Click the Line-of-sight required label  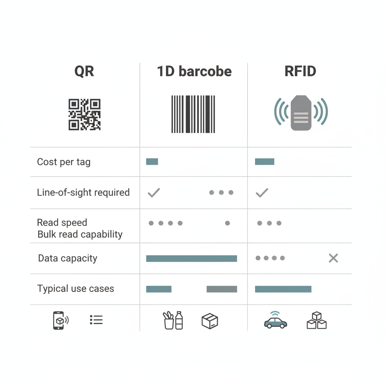point(83,193)
